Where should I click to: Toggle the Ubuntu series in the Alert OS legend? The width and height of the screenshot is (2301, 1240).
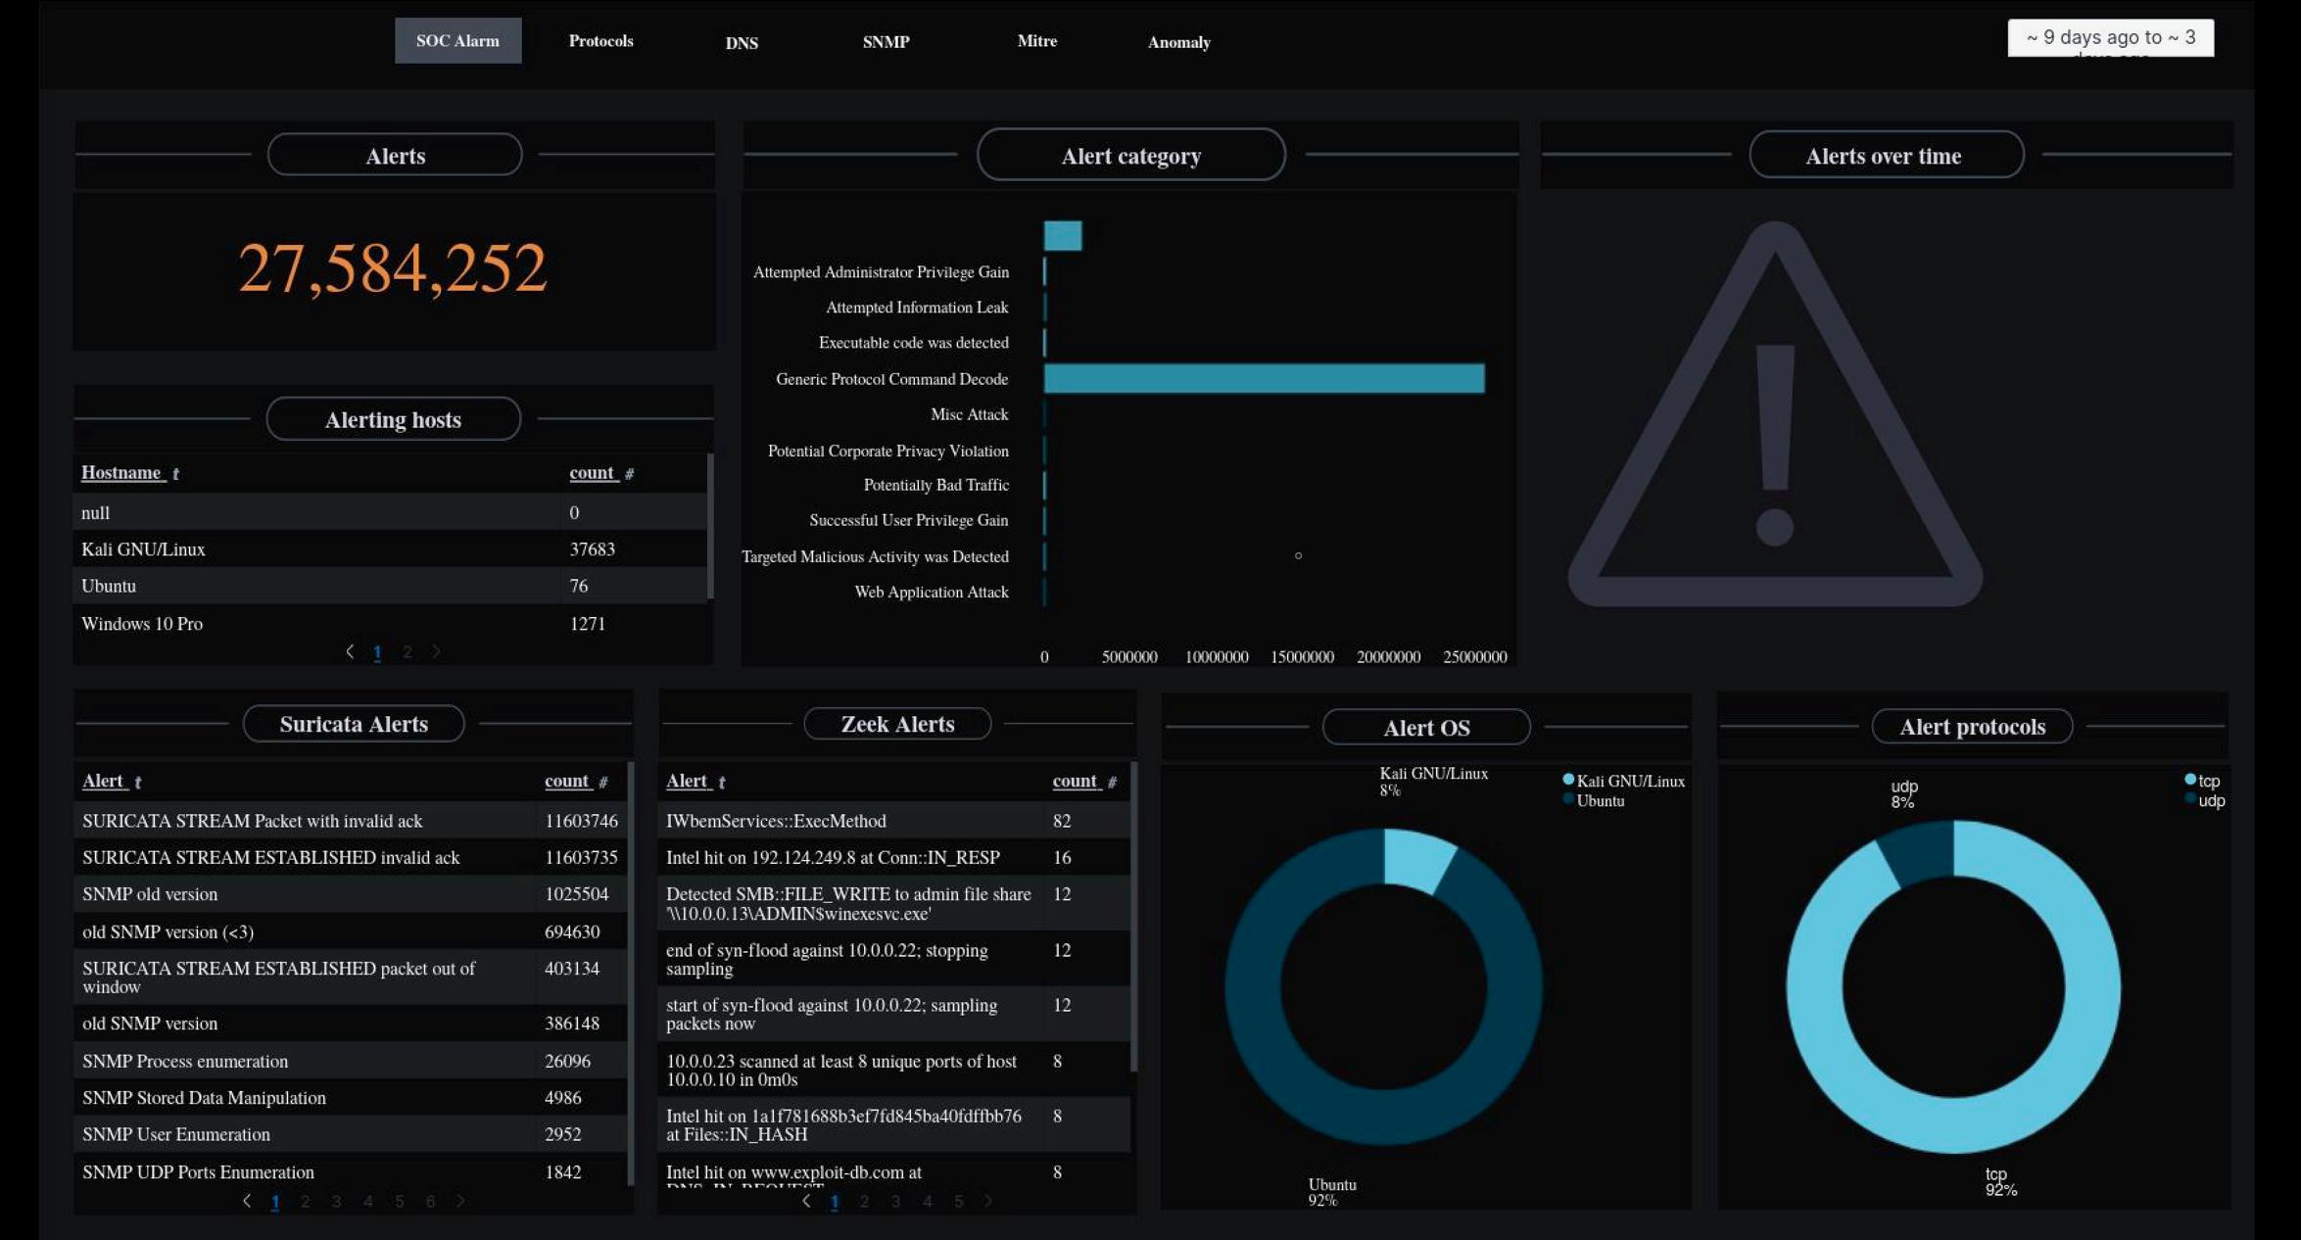click(x=1600, y=800)
